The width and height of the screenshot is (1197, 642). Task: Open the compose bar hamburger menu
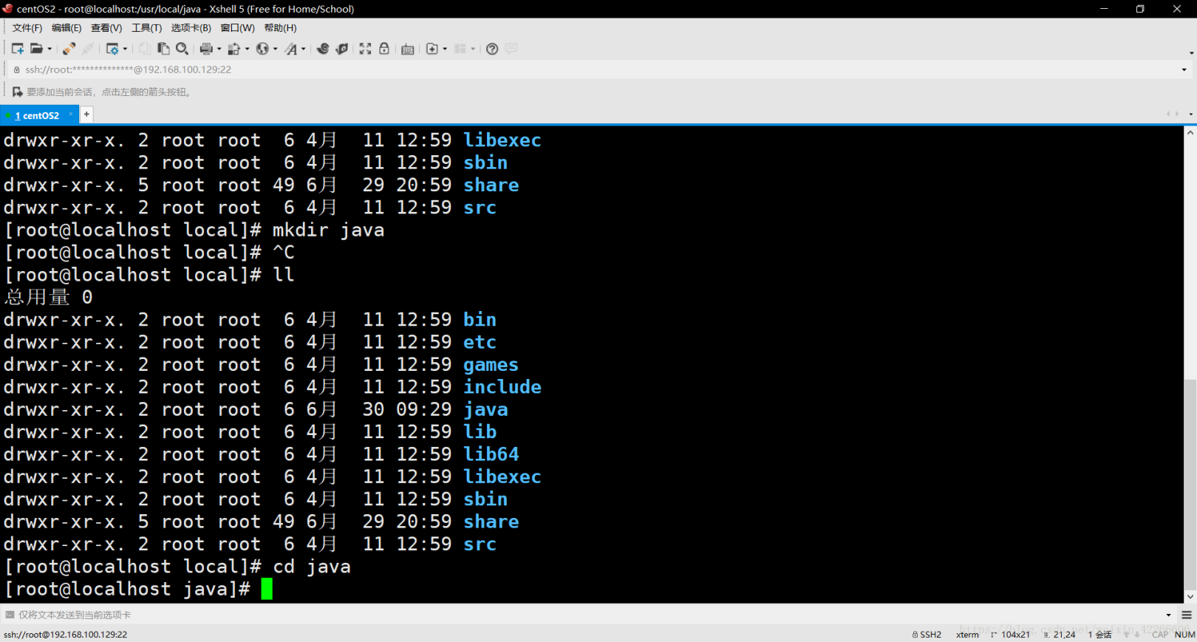tap(1187, 615)
